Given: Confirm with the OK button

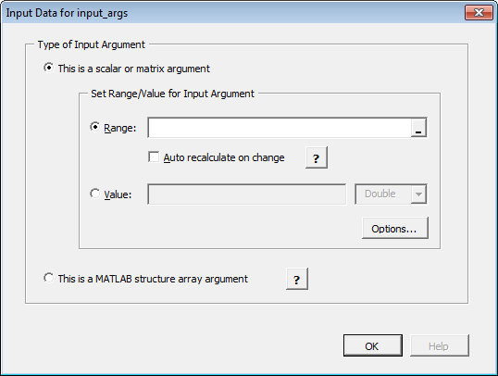Looking at the screenshot, I should point(373,345).
